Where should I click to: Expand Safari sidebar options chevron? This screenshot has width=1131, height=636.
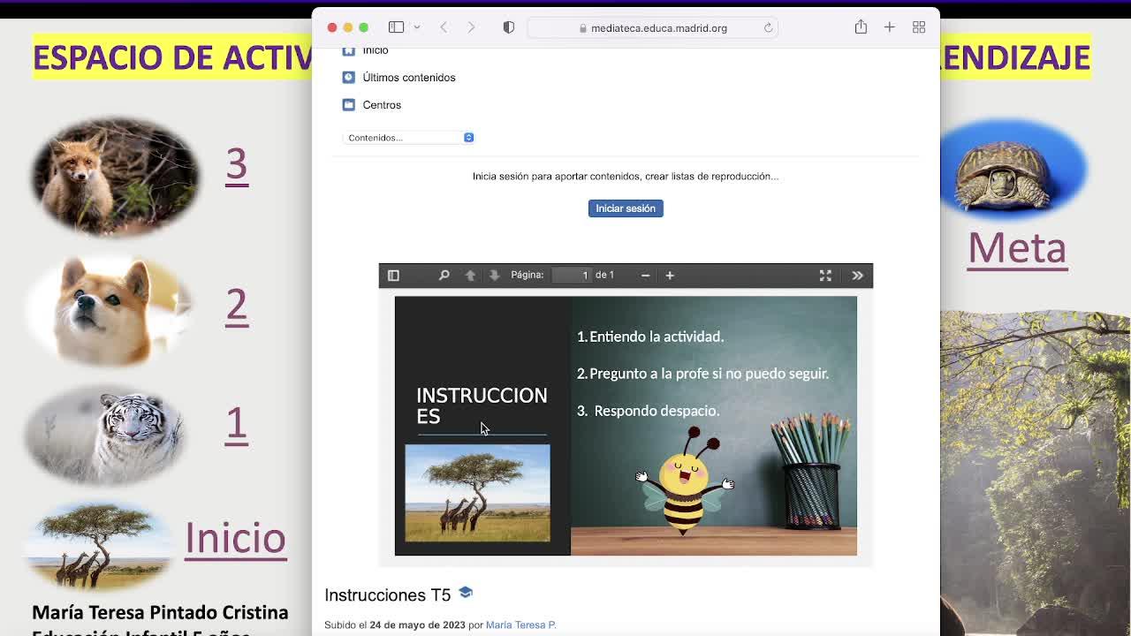click(417, 27)
